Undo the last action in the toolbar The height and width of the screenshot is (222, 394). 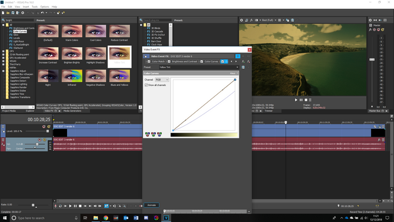[42, 13]
